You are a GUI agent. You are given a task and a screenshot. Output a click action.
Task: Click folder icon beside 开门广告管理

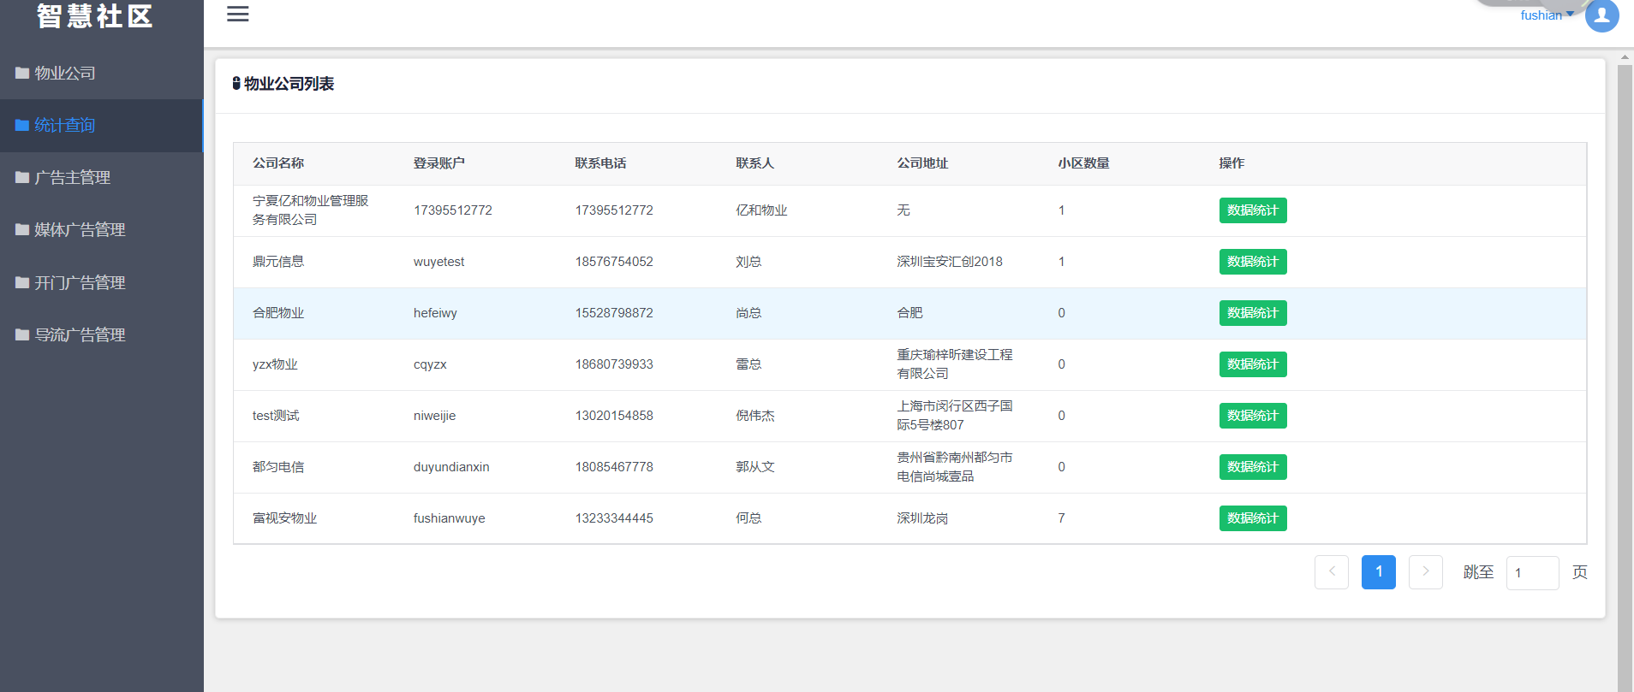[x=22, y=282]
